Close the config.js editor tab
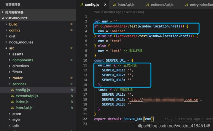213x131 pixels. tap(105, 5)
